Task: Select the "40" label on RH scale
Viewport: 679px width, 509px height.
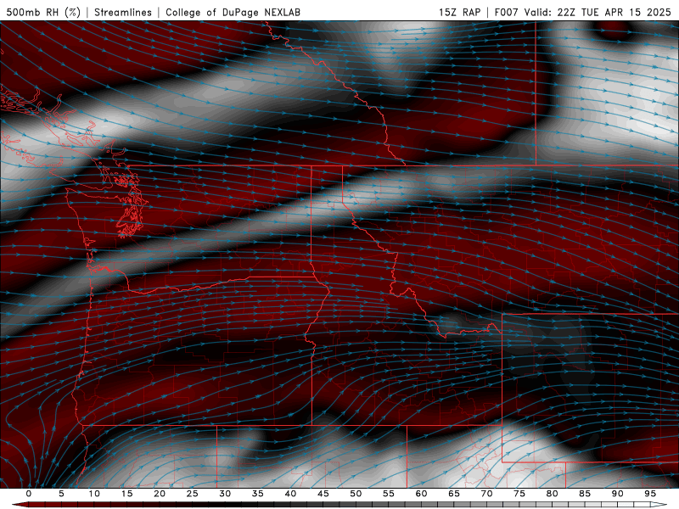Action: (x=290, y=494)
